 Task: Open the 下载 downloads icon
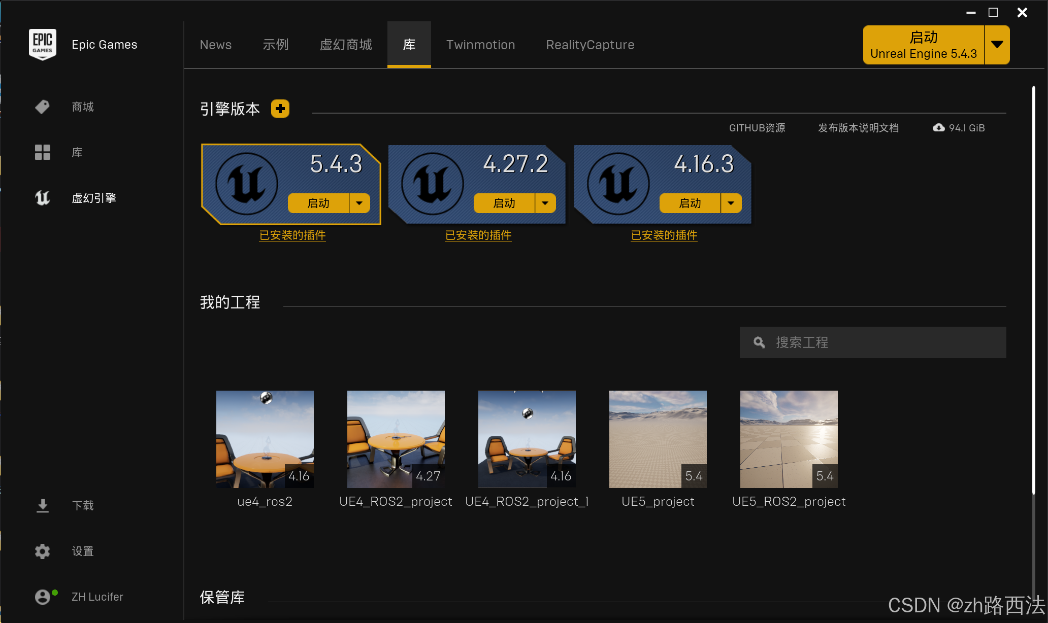tap(43, 505)
